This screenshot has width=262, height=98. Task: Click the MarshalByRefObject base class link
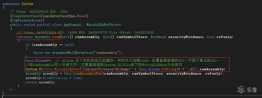point(104,25)
